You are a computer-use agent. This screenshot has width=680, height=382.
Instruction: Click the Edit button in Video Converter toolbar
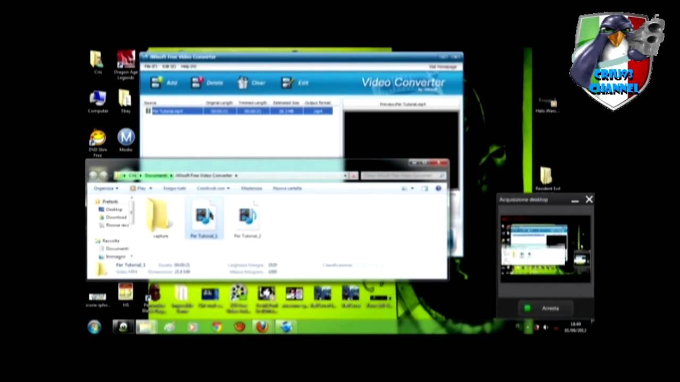(x=295, y=83)
